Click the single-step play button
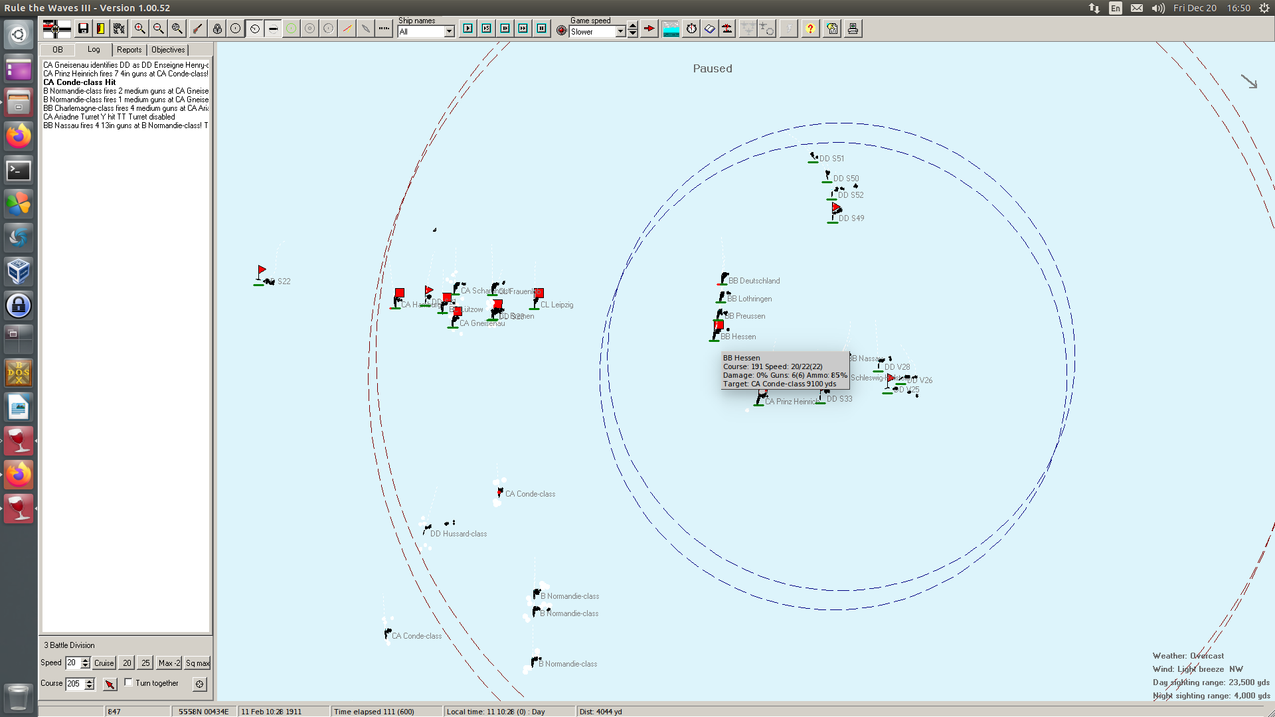 tap(468, 29)
